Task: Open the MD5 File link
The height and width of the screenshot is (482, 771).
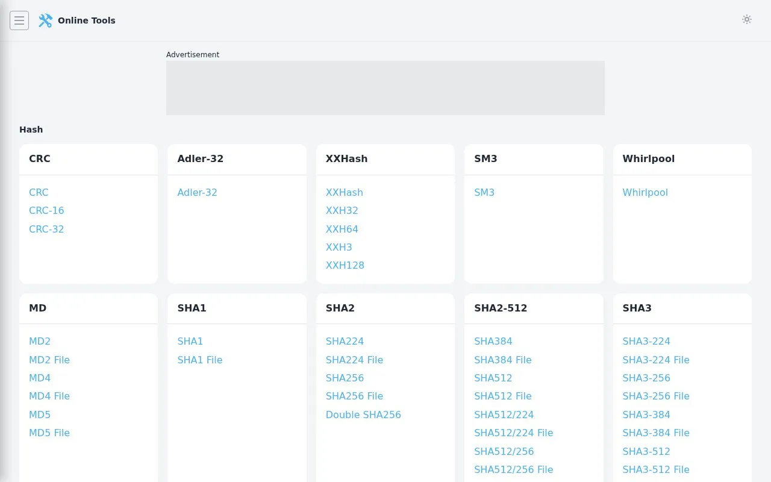Action: tap(49, 433)
